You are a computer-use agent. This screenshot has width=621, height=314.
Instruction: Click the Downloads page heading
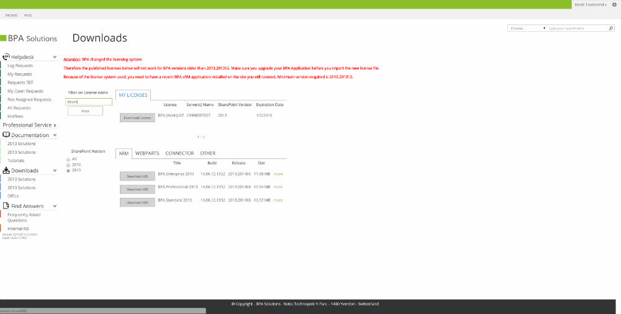pyautogui.click(x=99, y=38)
